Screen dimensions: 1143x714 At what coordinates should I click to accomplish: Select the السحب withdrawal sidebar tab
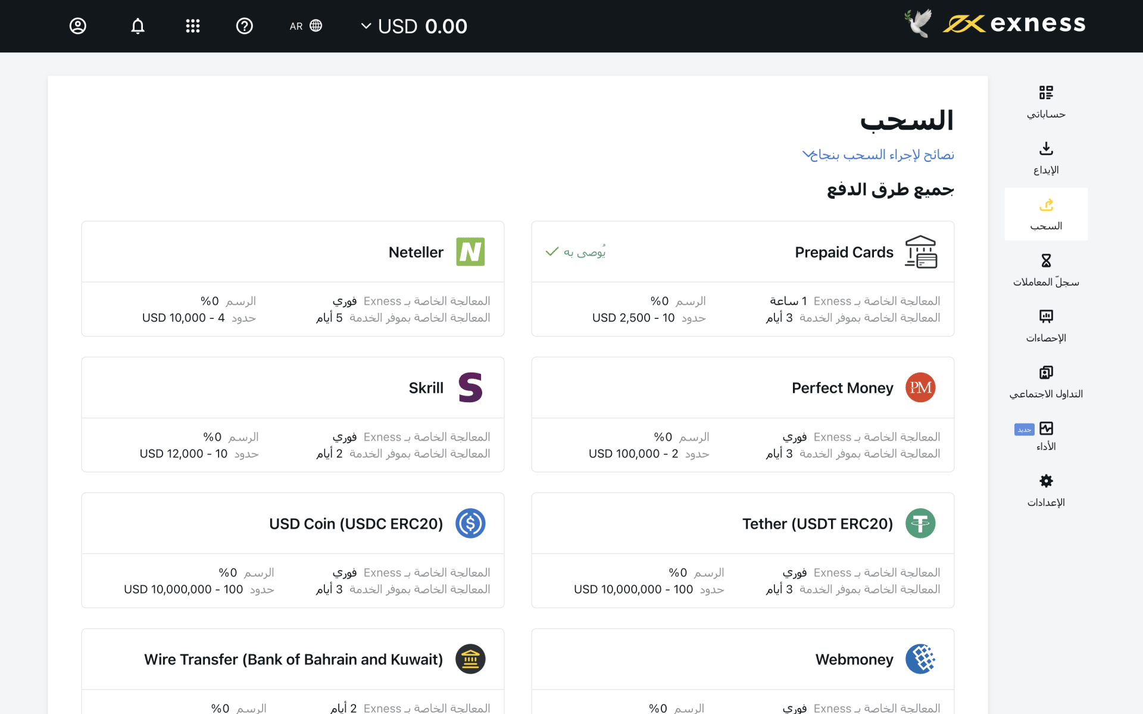[x=1046, y=214]
